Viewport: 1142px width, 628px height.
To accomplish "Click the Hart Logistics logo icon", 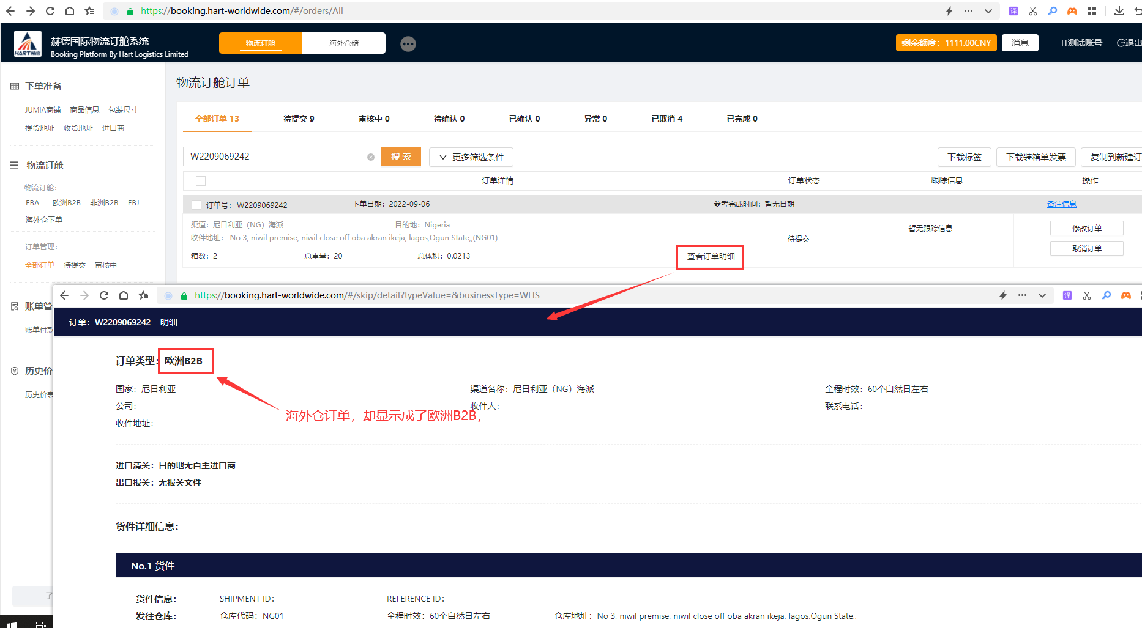I will coord(28,44).
